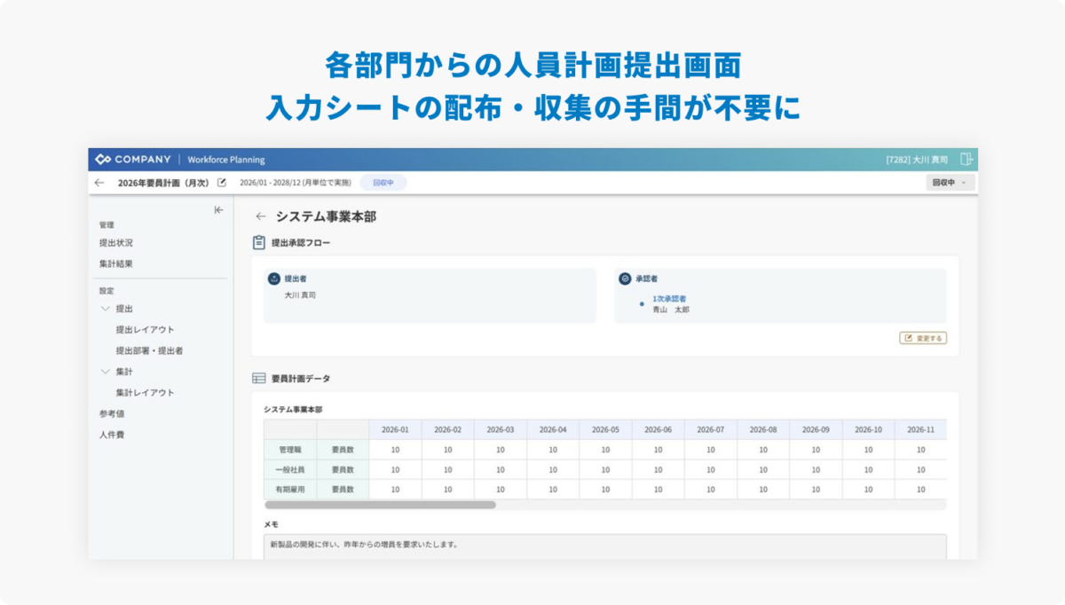Click the table icon beside 要員計画データ
1065x605 pixels.
click(x=259, y=378)
